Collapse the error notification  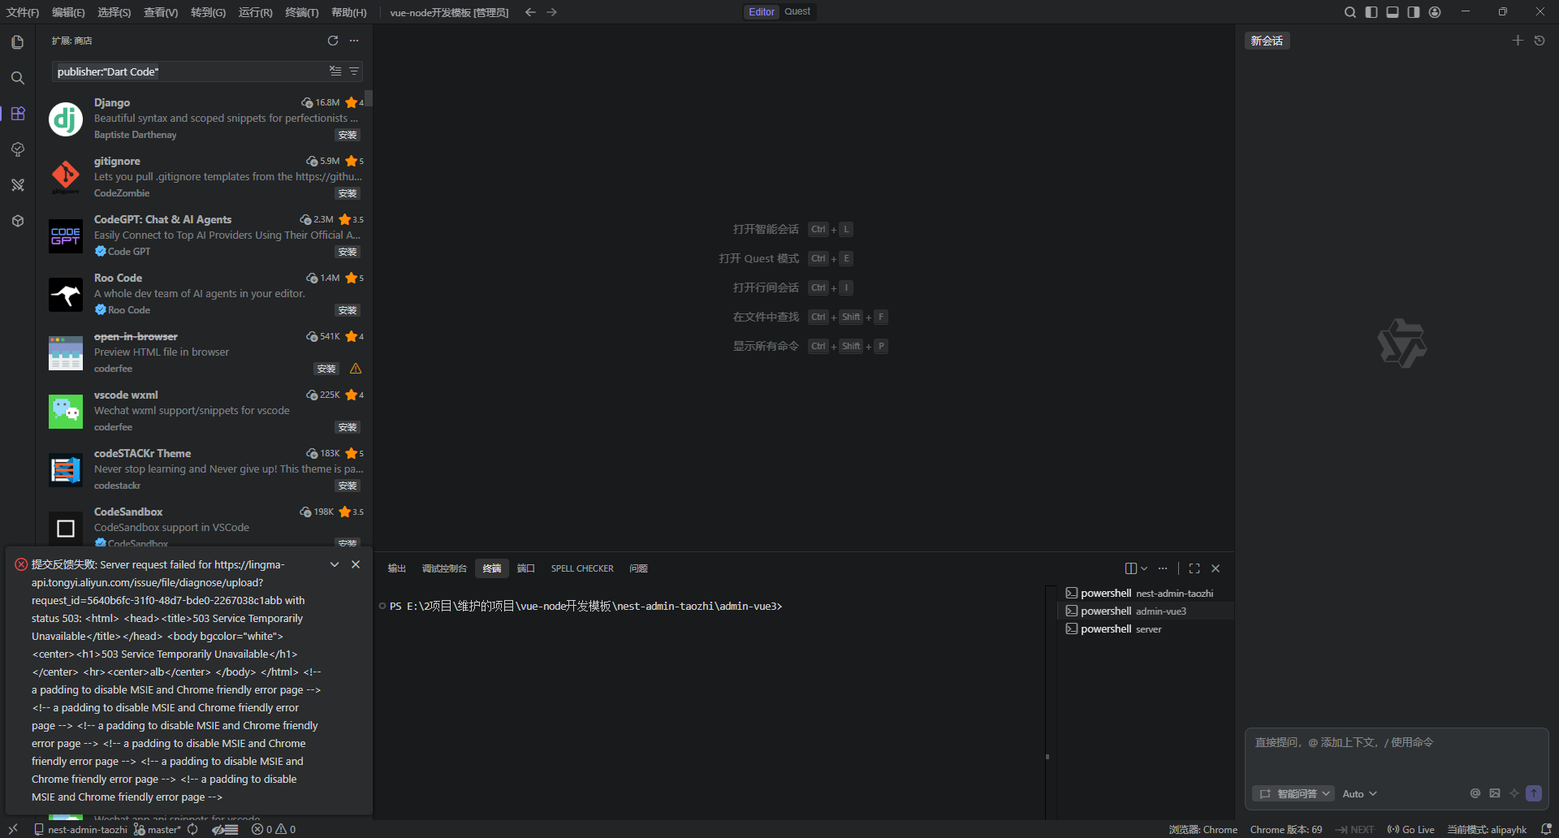[335, 564]
